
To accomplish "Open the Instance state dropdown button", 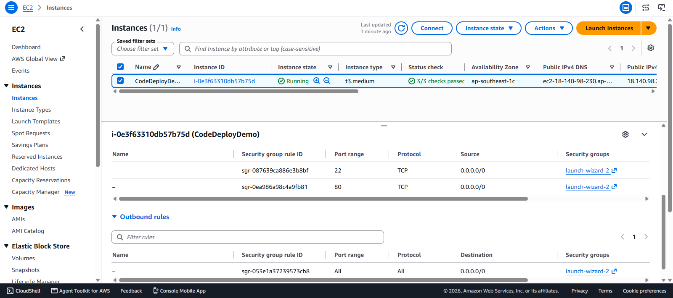I will (x=489, y=28).
